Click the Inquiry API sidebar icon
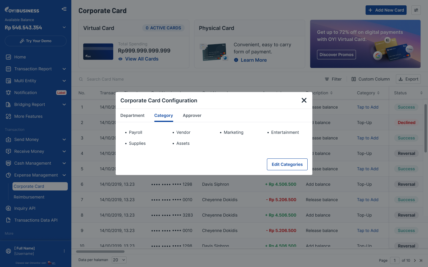The width and height of the screenshot is (428, 267). (x=8, y=208)
